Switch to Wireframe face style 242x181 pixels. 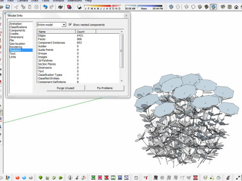pyautogui.click(x=187, y=7)
